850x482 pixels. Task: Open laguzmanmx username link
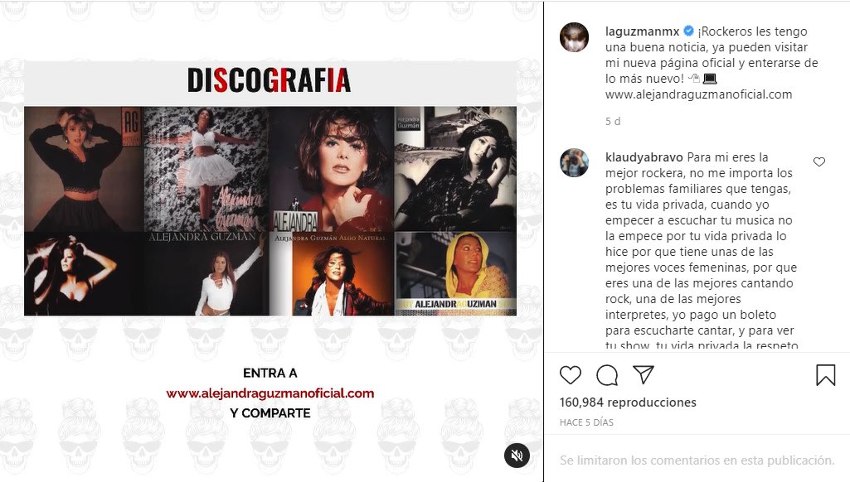[x=643, y=31]
